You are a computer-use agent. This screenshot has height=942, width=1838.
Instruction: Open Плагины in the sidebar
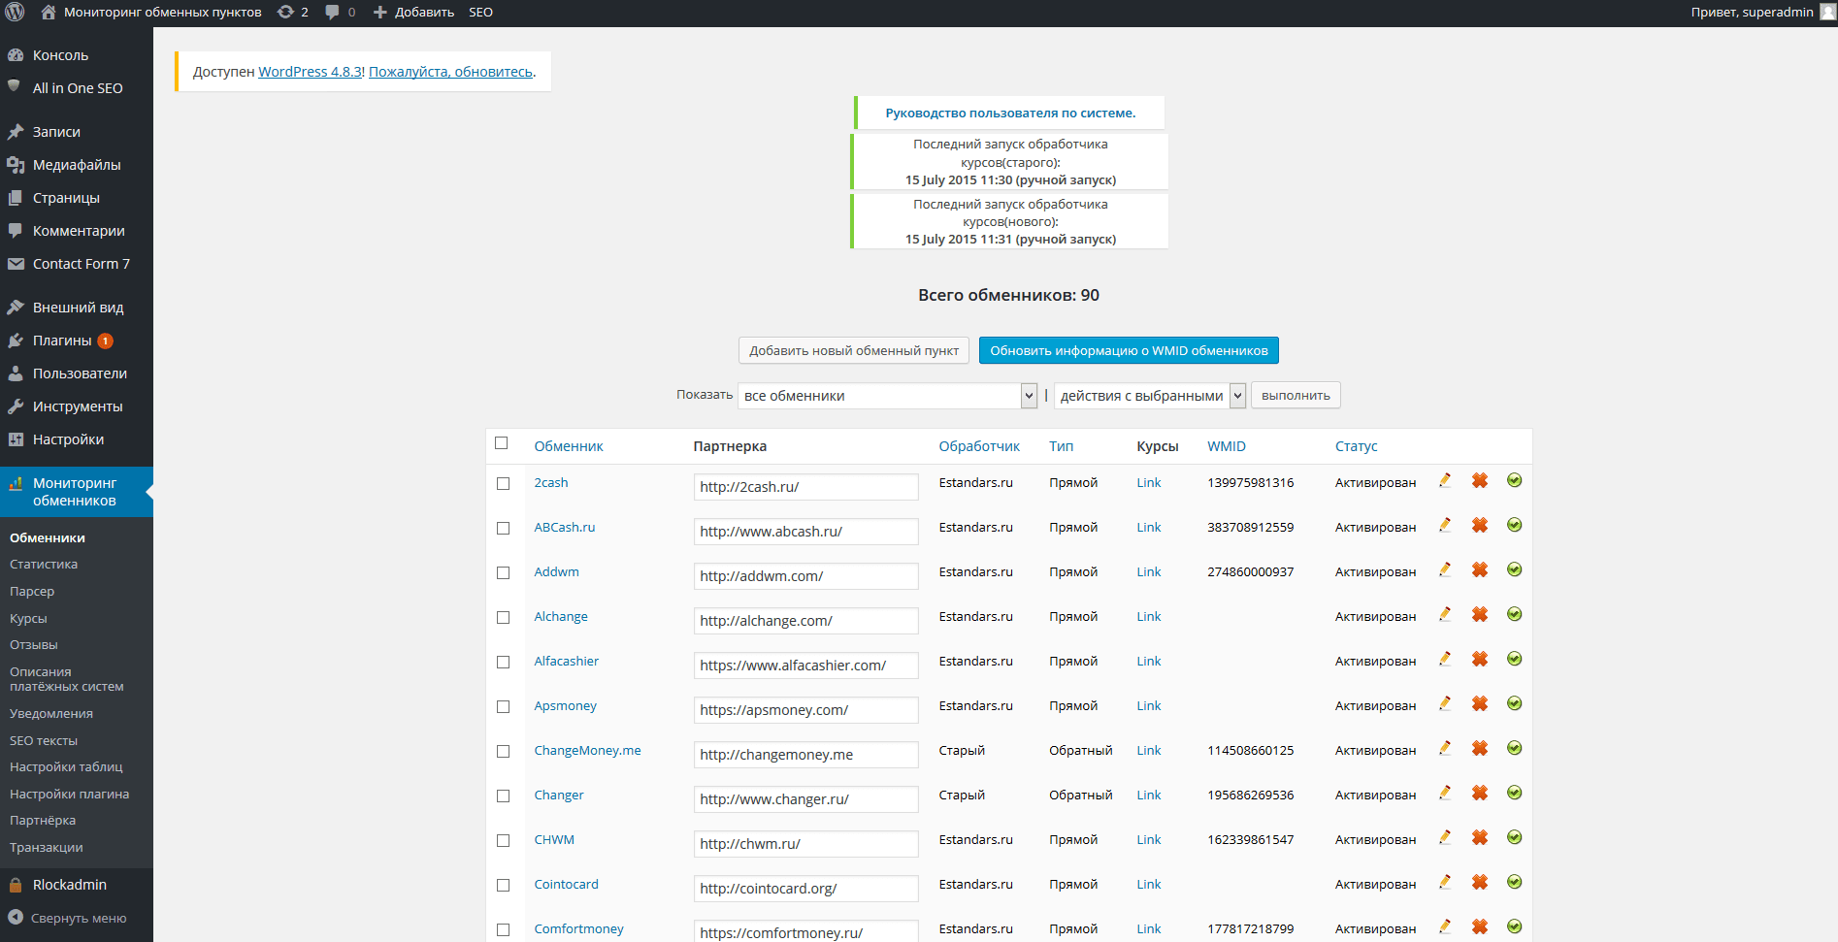pos(62,341)
